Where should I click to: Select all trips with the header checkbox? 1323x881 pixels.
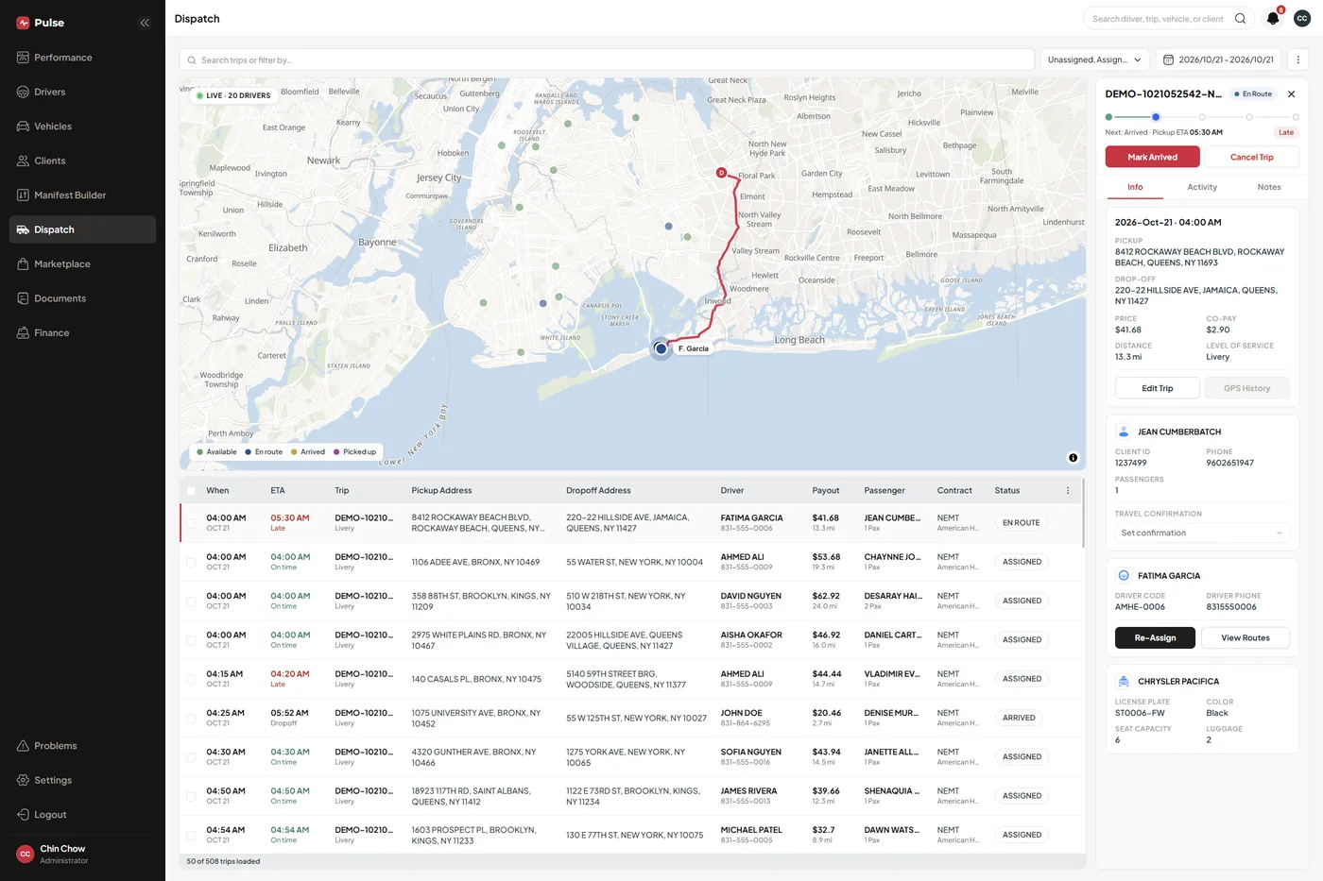point(191,491)
